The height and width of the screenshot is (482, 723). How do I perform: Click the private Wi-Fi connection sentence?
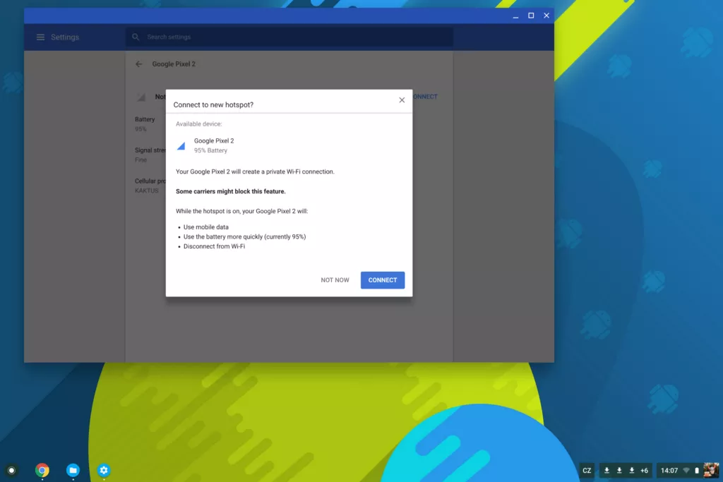pos(255,171)
